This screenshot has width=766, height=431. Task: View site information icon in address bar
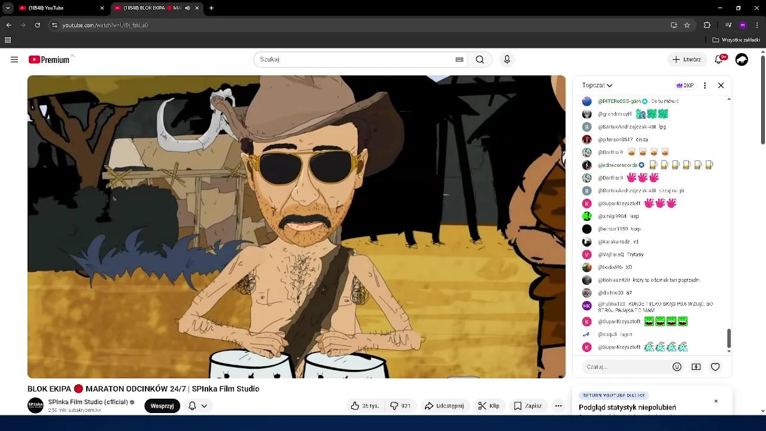click(54, 25)
